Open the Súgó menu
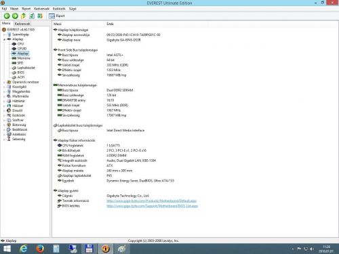The height and width of the screenshot is (254, 339). point(73,9)
